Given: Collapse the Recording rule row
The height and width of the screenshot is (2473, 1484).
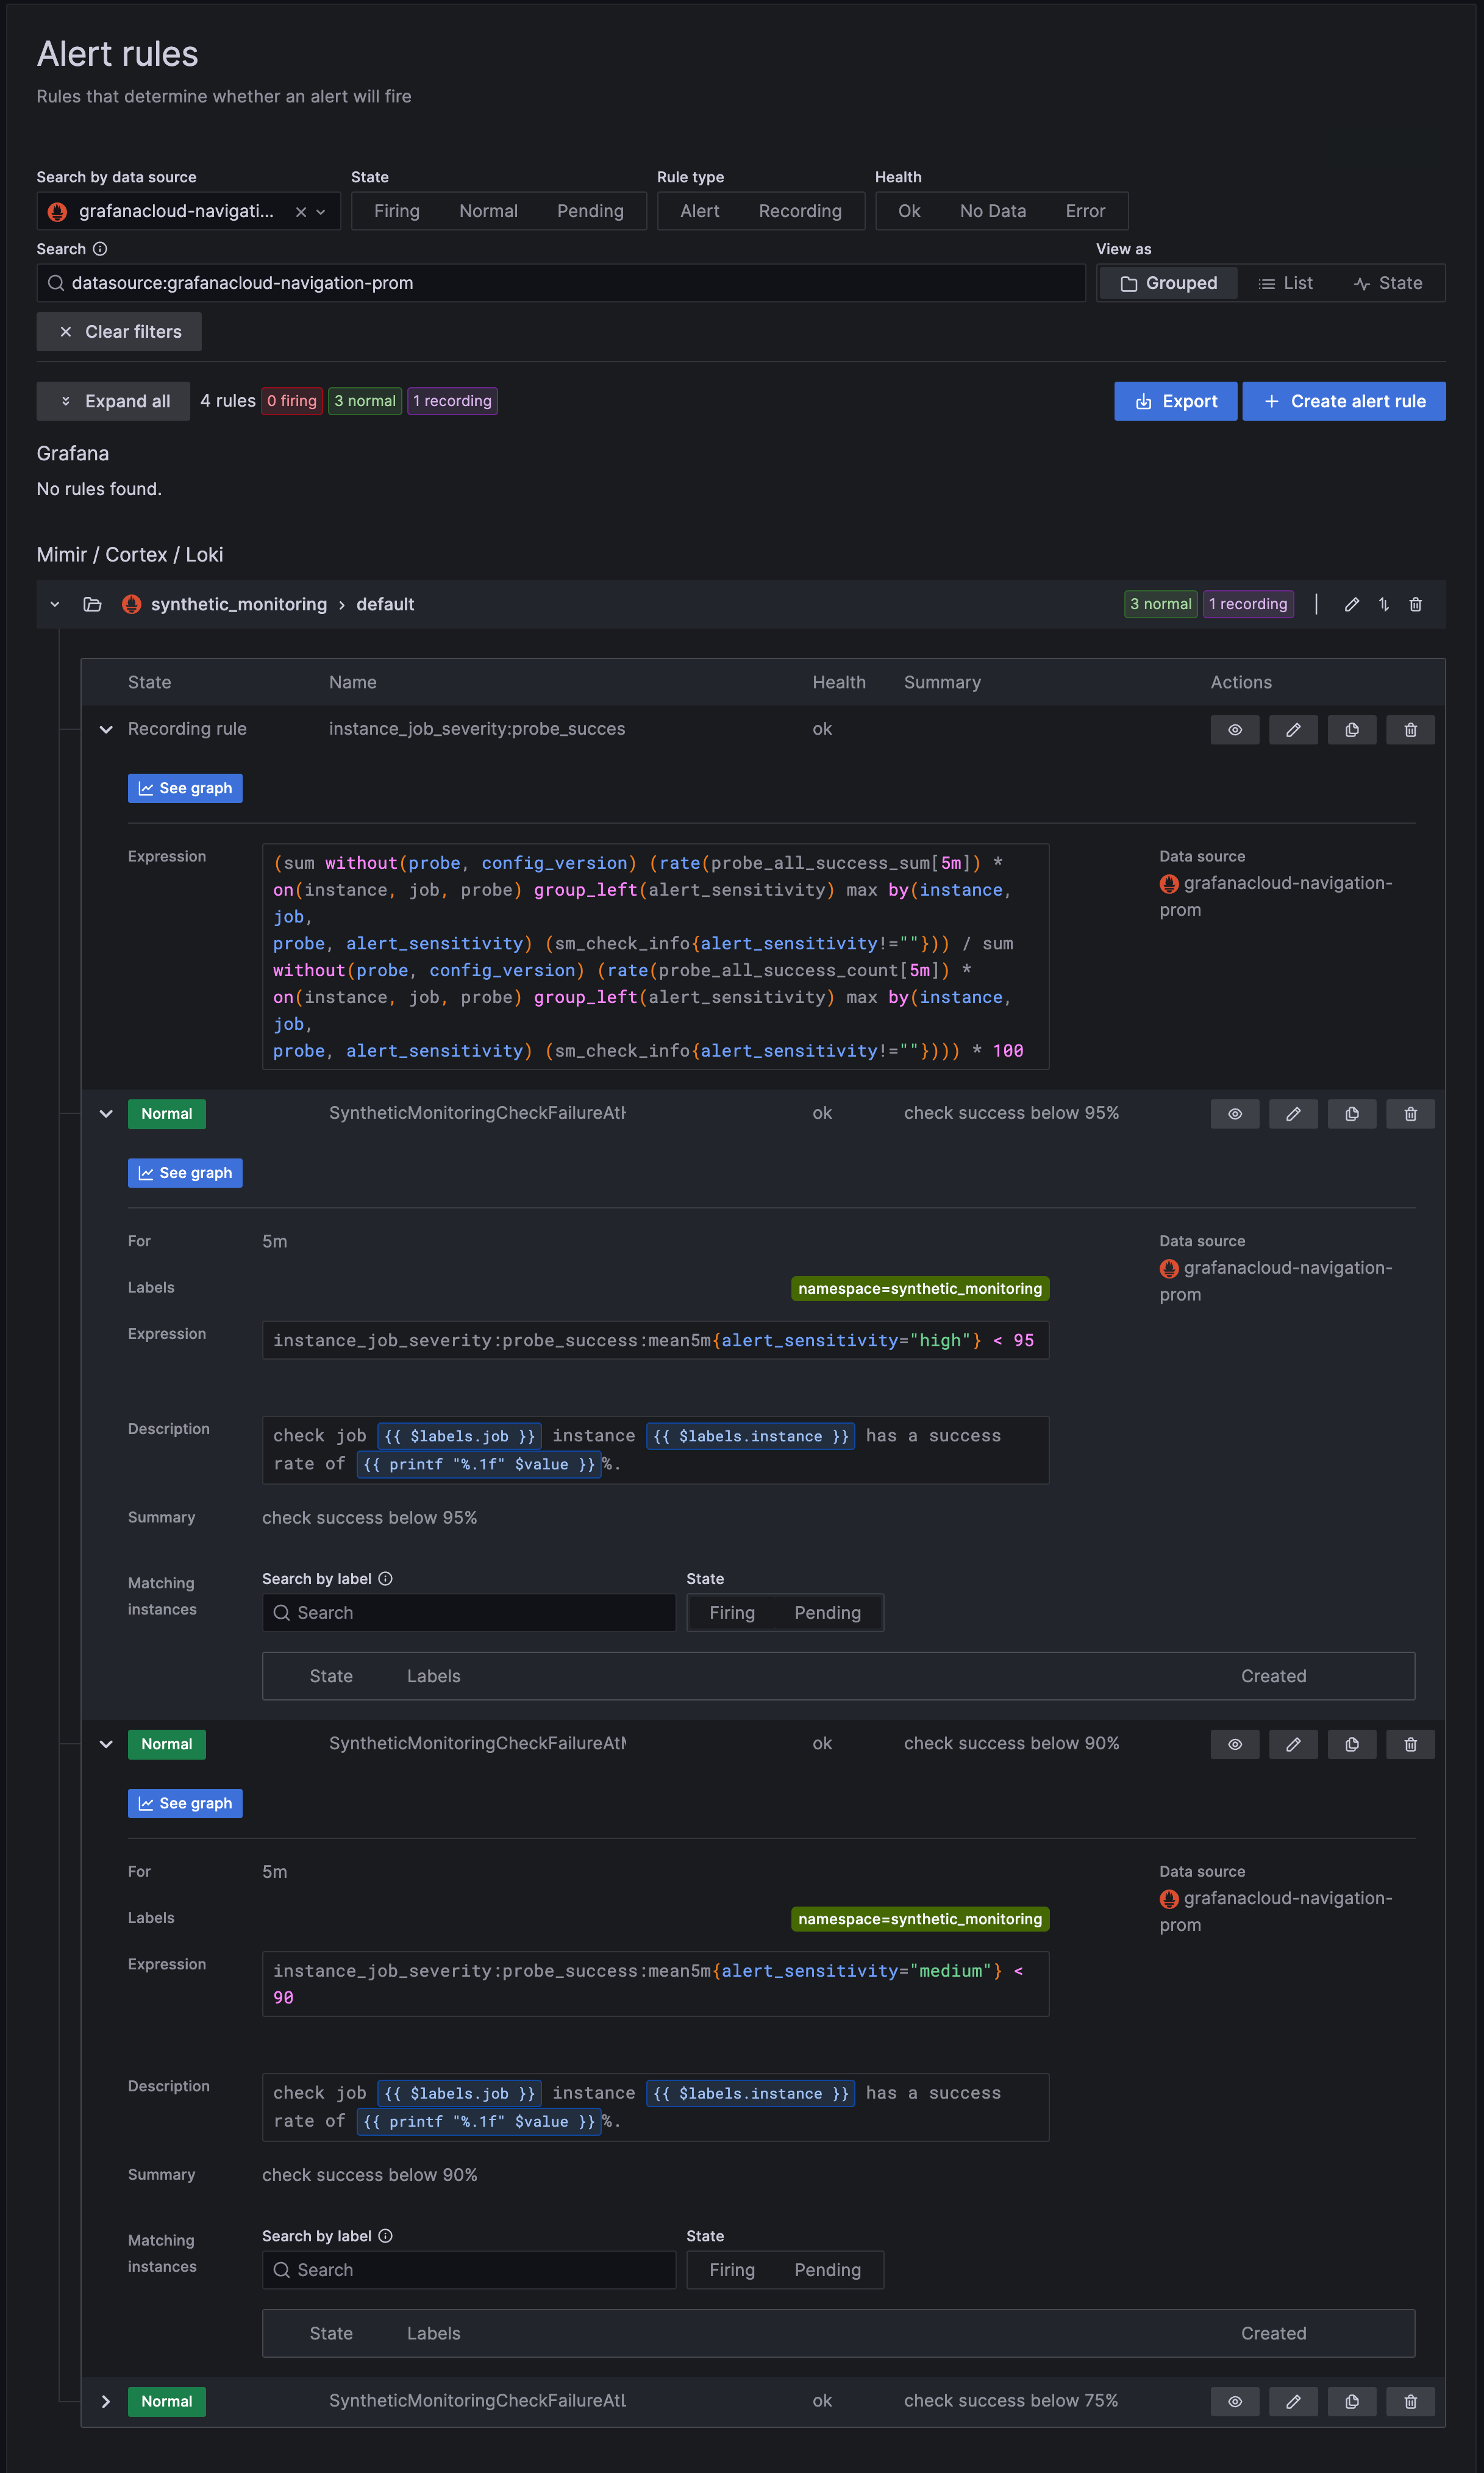Looking at the screenshot, I should (x=106, y=730).
